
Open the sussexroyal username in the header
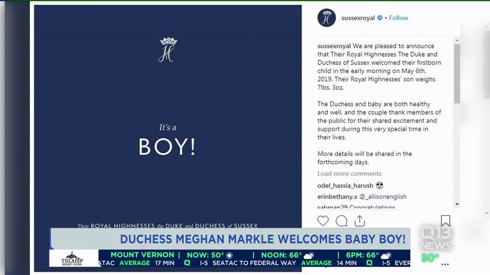[358, 18]
